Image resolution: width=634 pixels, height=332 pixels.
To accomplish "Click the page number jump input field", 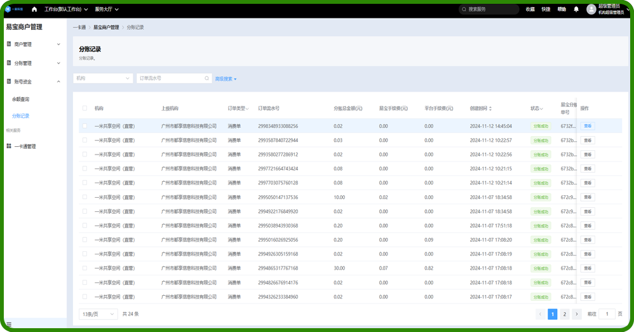I will click(607, 314).
